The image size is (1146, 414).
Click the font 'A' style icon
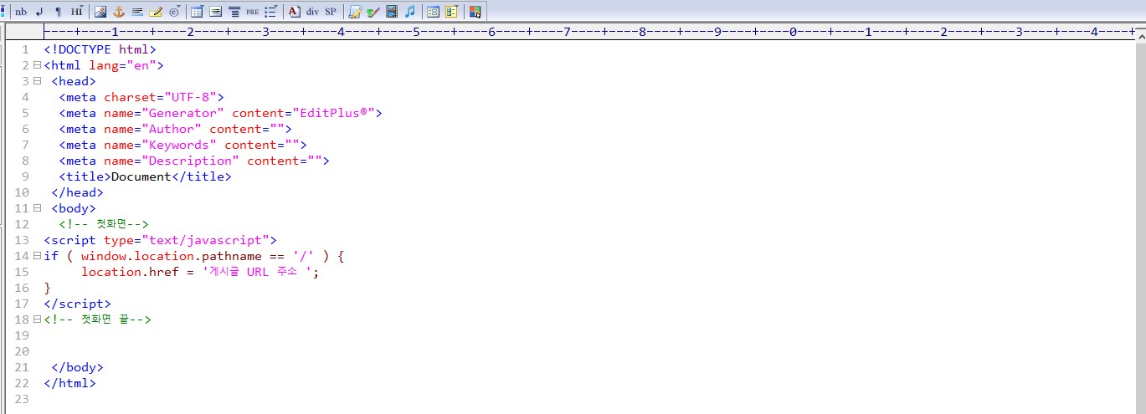(294, 12)
